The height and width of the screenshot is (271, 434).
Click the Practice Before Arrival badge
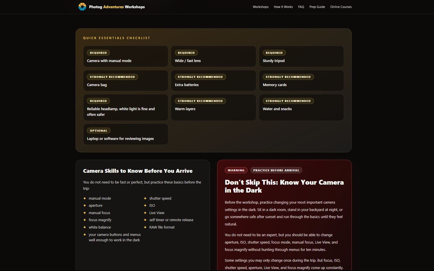pos(276,170)
